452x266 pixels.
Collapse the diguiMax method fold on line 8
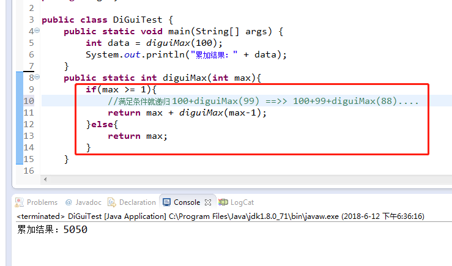[37, 77]
